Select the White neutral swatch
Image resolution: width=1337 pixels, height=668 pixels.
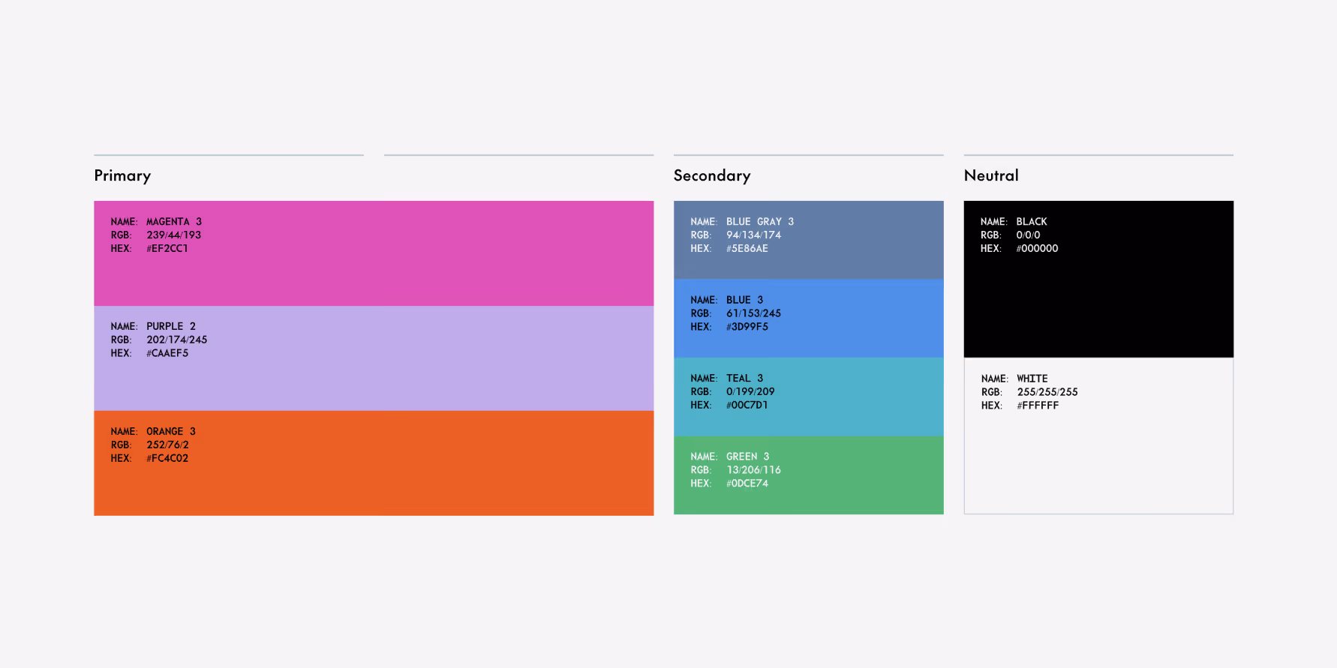tap(1098, 436)
